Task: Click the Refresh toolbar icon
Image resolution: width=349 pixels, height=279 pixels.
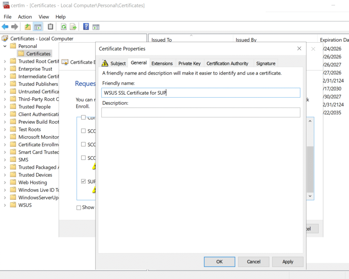Action: click(x=64, y=27)
